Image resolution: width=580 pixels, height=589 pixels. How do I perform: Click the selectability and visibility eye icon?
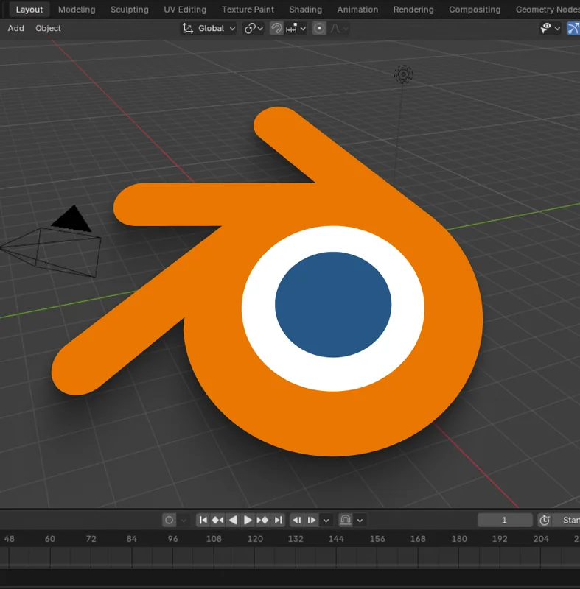(546, 28)
